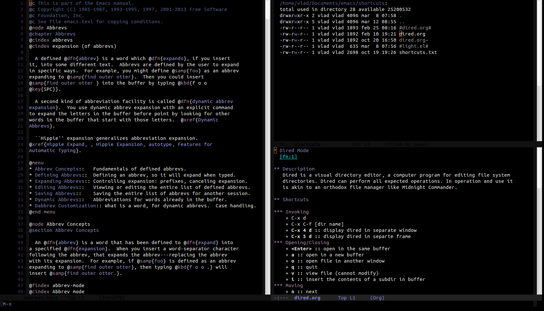
Task: Place cursor on '@node Abbrevs' line
Action: (x=48, y=28)
